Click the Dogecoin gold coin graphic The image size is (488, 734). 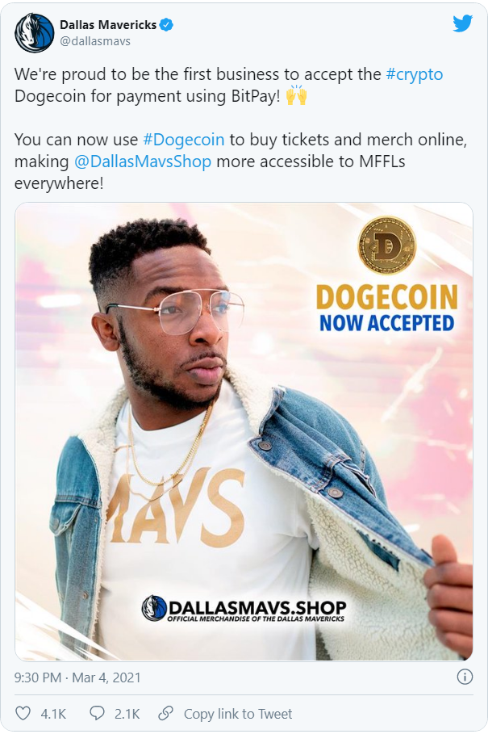pyautogui.click(x=386, y=245)
